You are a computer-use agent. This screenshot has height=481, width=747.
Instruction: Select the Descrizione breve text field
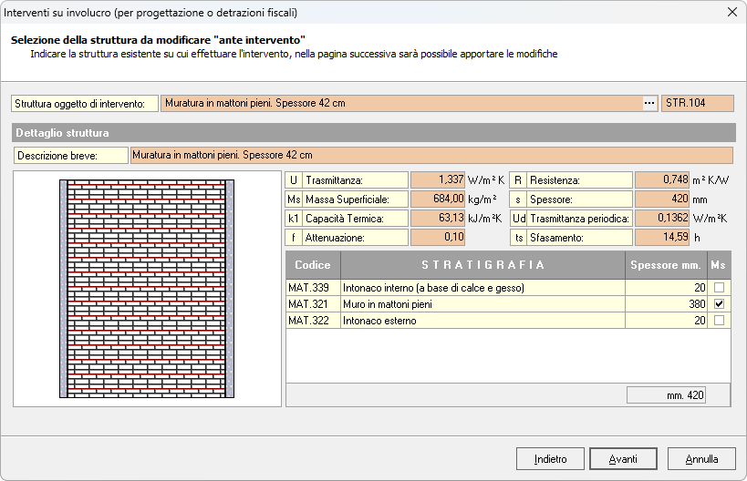pos(431,156)
